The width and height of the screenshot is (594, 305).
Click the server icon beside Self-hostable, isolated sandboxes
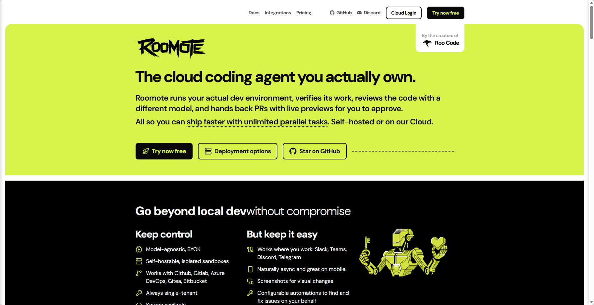point(139,261)
